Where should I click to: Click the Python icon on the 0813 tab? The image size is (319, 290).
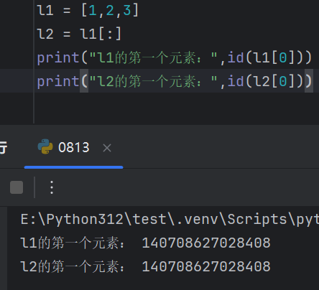[x=45, y=146]
